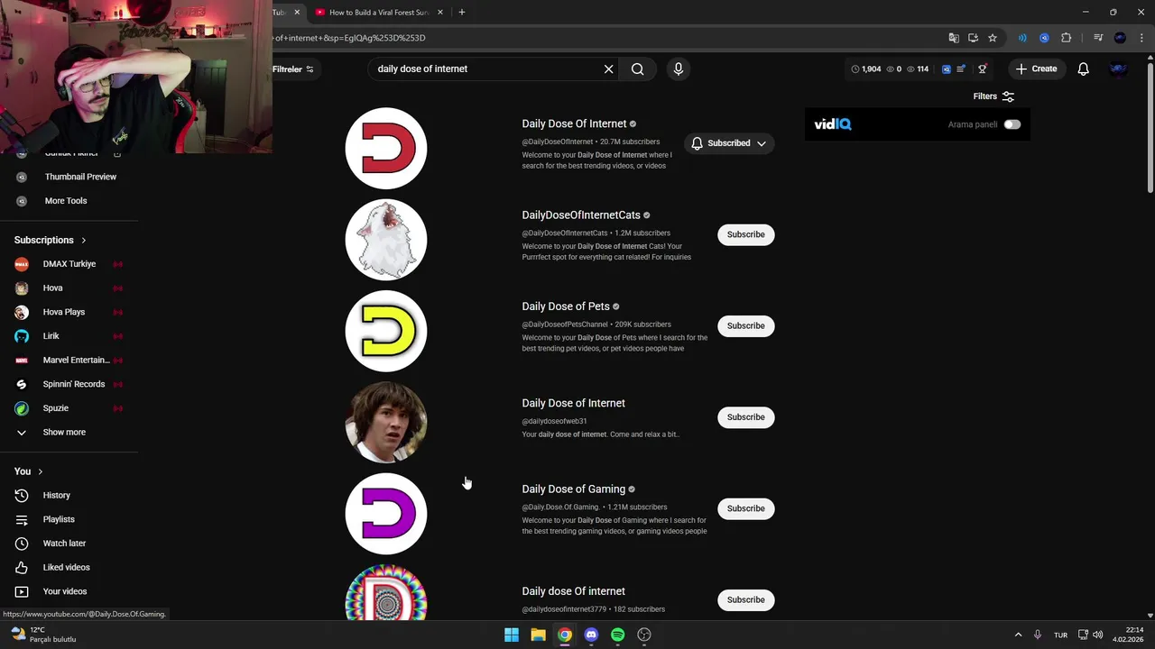Click the vidIQ blue logo icon in the header stats bar
The width and height of the screenshot is (1155, 649).
click(946, 69)
